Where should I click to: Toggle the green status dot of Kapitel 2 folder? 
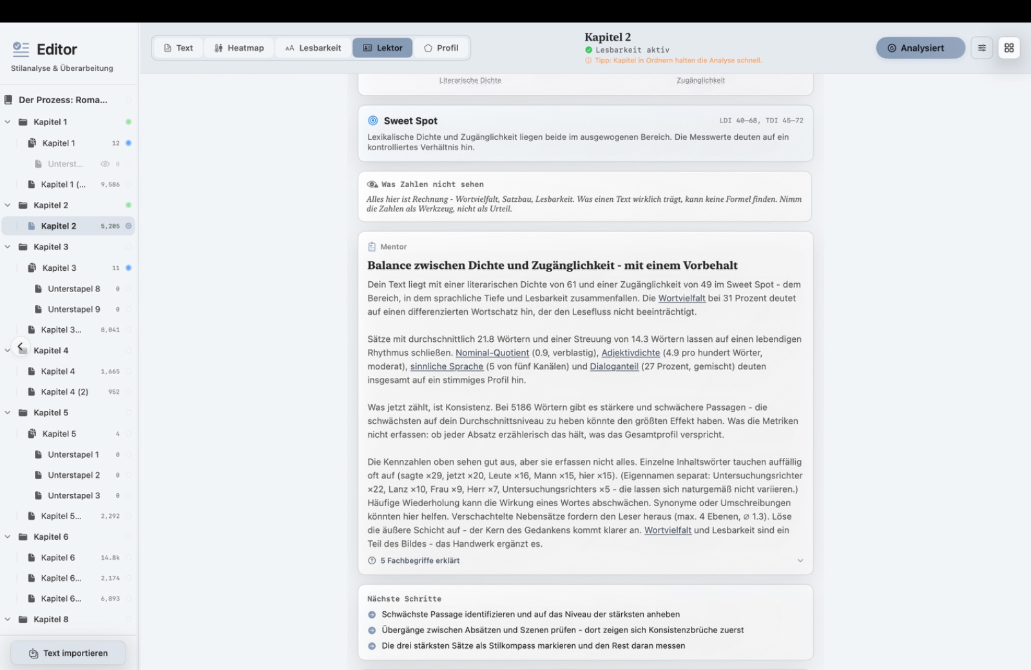(128, 205)
